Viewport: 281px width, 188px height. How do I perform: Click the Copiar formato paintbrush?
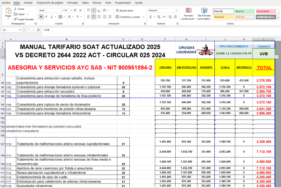tap(15, 19)
